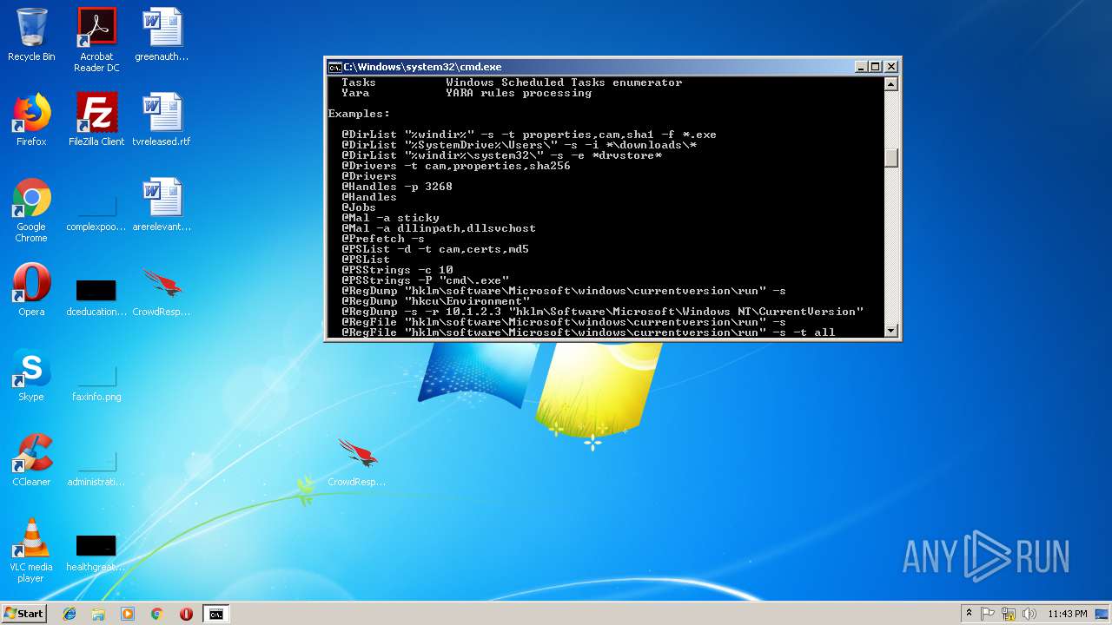1112x625 pixels.
Task: Launch Firefox from the desktop
Action: click(31, 120)
